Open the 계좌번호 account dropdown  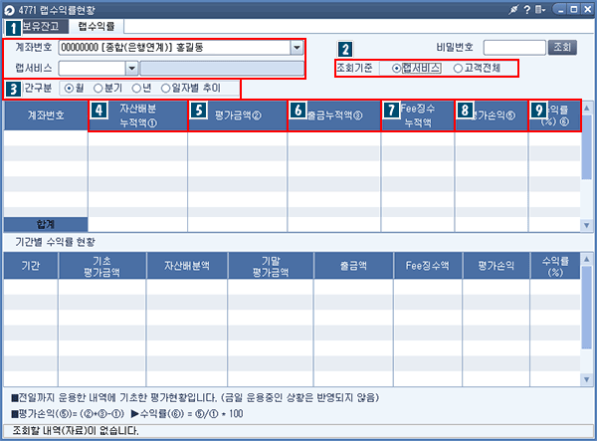[297, 48]
